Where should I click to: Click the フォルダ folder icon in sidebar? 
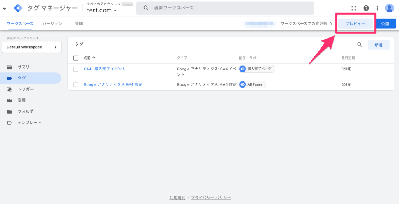[9, 111]
